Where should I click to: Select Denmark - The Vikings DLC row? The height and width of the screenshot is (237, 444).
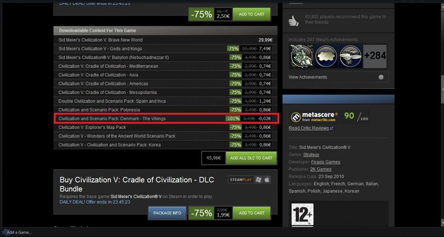165,118
